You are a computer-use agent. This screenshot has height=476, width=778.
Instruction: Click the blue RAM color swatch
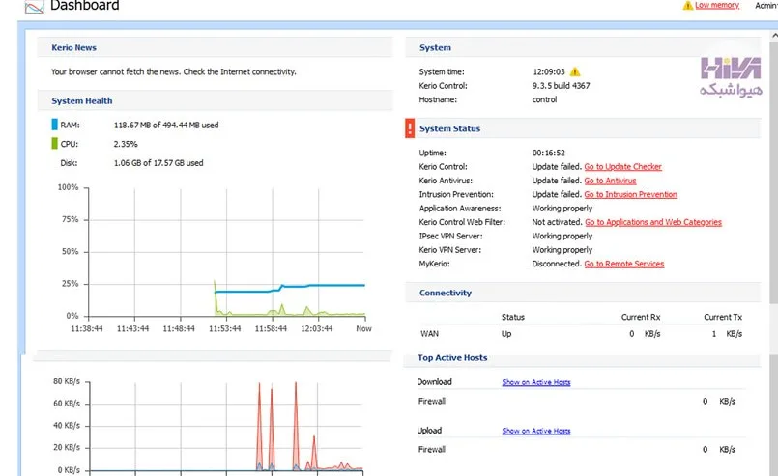click(x=54, y=125)
